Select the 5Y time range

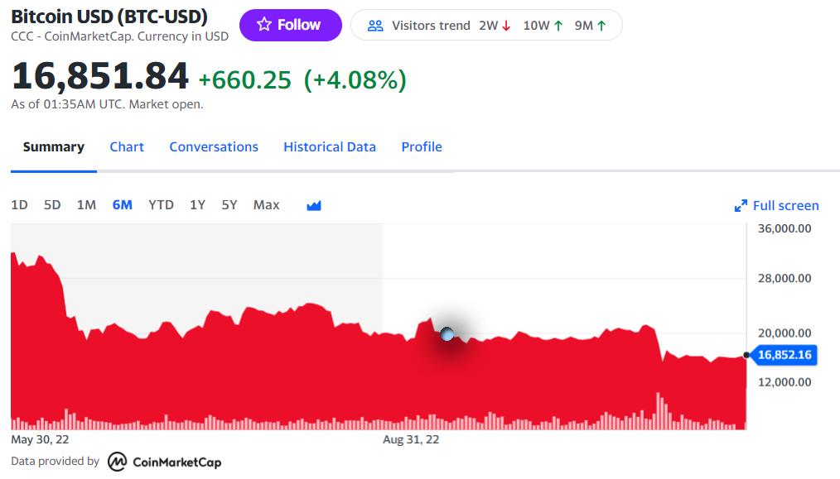coord(229,205)
